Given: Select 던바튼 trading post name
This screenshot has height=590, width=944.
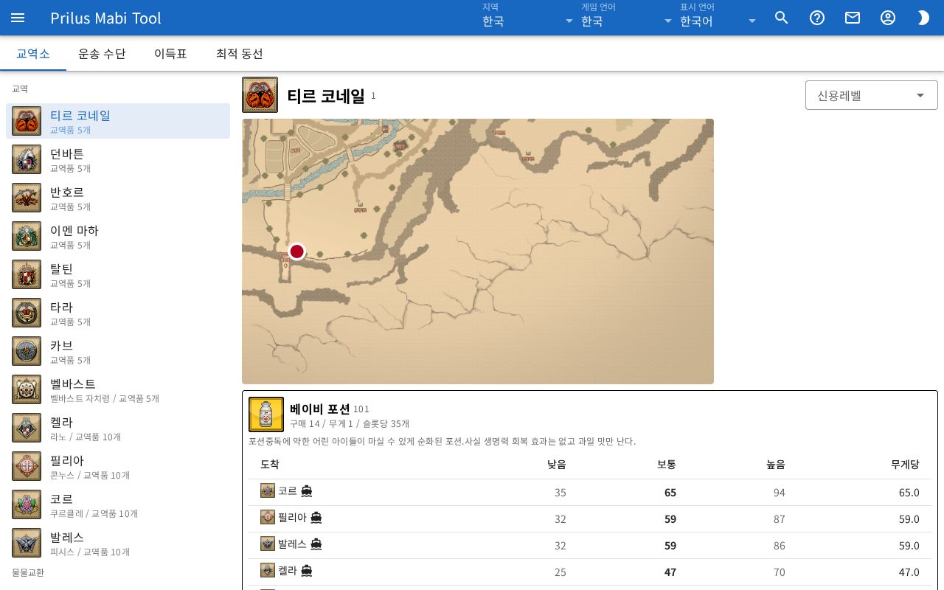Looking at the screenshot, I should tap(67, 153).
